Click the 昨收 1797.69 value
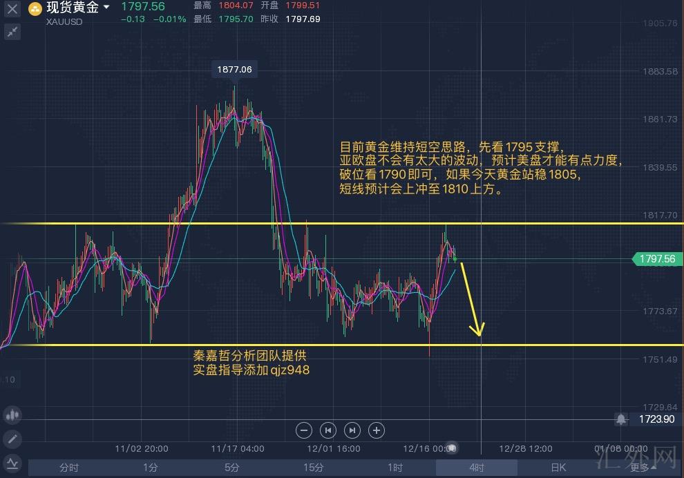 303,19
